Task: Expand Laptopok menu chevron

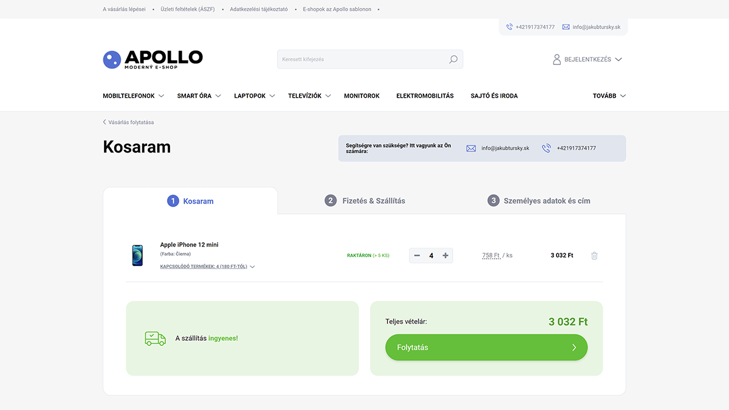Action: pyautogui.click(x=272, y=96)
